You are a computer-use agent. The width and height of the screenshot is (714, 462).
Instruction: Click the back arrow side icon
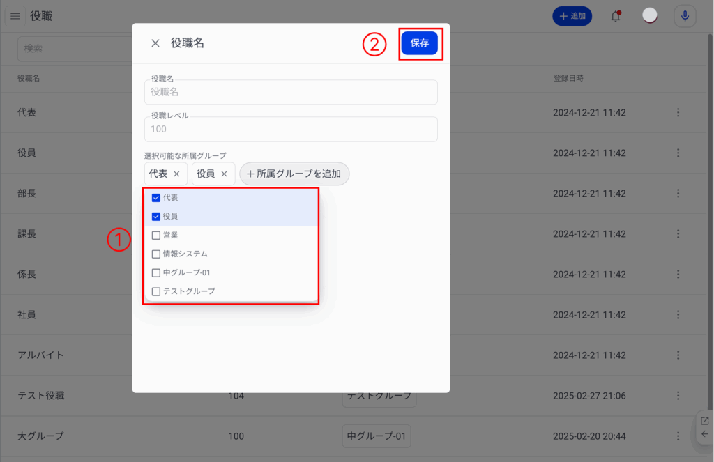(x=704, y=434)
